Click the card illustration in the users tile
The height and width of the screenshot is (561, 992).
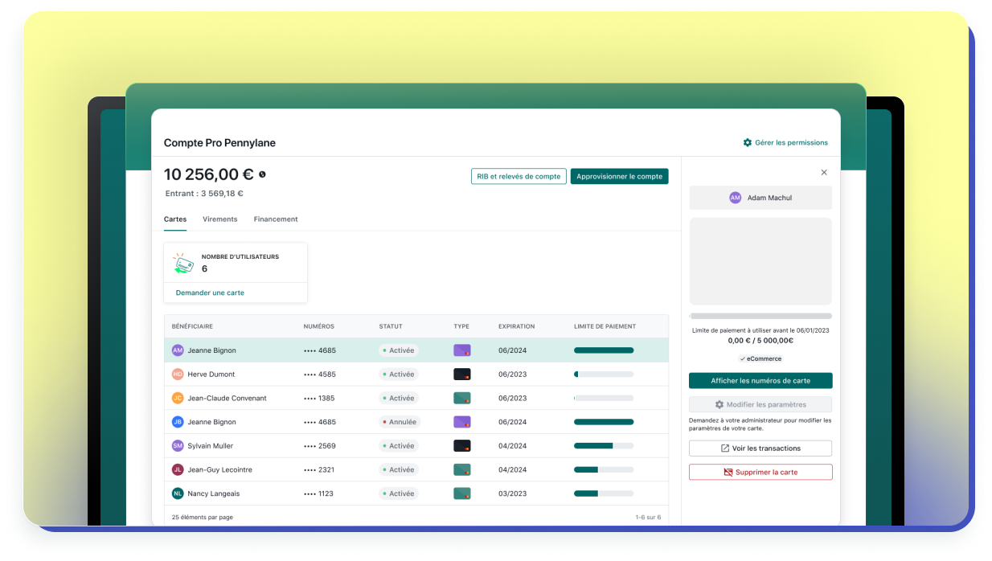[x=183, y=264]
